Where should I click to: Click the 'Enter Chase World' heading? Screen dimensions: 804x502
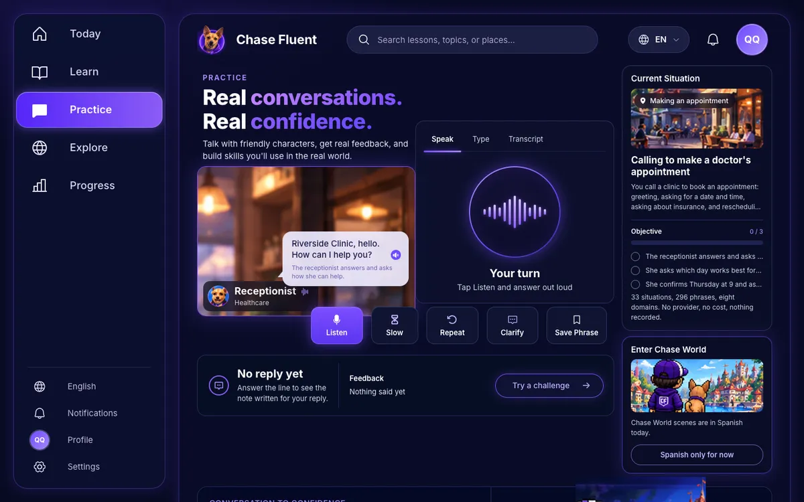[x=669, y=349]
